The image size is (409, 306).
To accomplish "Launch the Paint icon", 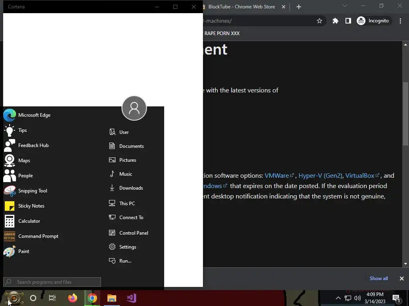I will click(x=10, y=251).
